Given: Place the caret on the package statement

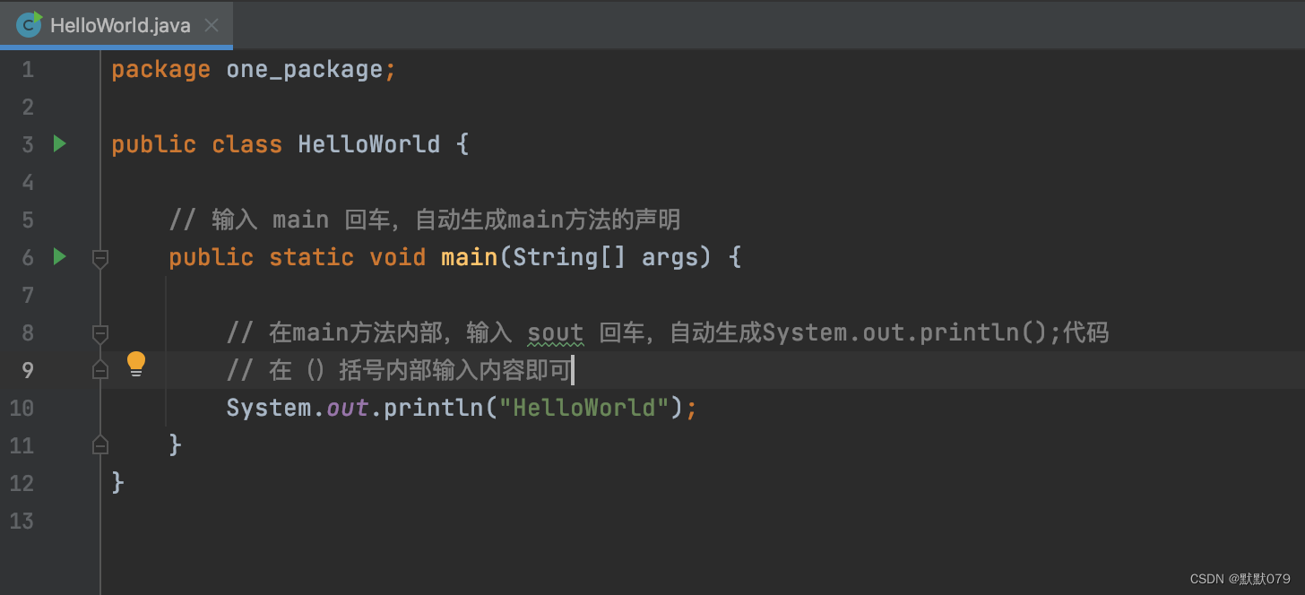Looking at the screenshot, I should coord(251,68).
